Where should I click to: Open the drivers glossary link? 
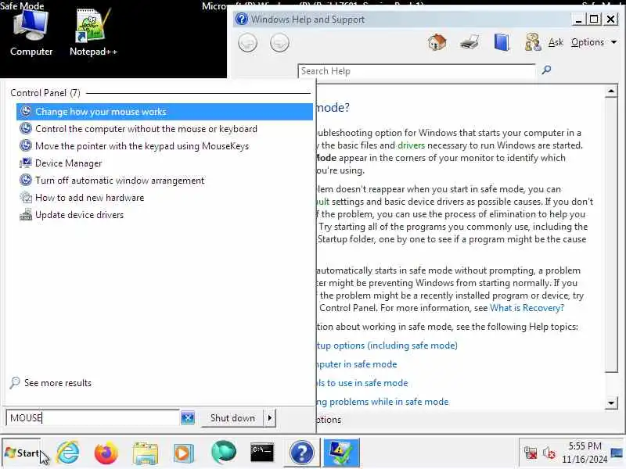click(x=411, y=145)
